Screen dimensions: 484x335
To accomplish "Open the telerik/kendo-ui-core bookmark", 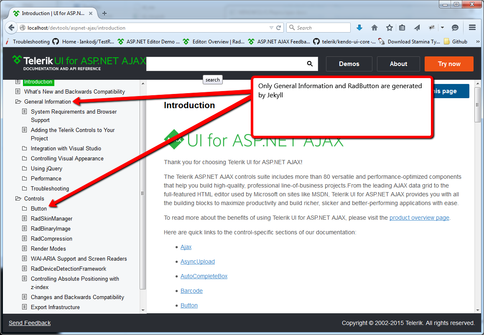I will pos(344,42).
